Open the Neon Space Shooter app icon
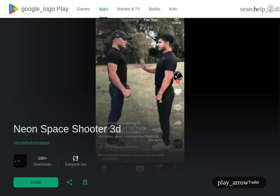 tap(20, 161)
